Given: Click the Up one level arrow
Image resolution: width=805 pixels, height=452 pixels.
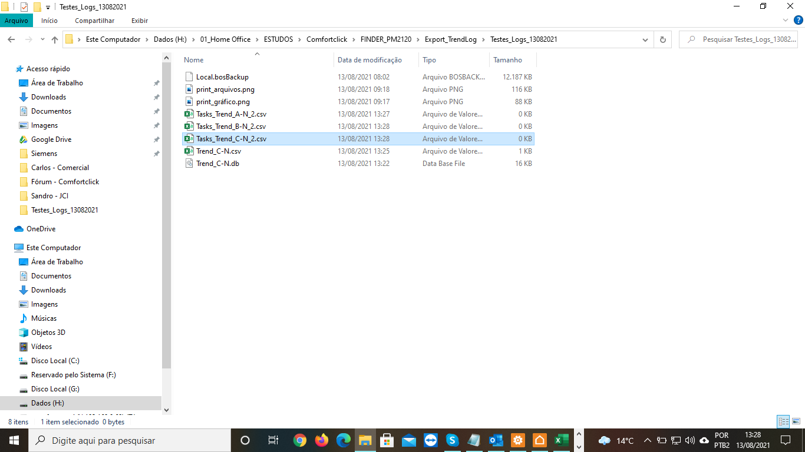Looking at the screenshot, I should 55,39.
